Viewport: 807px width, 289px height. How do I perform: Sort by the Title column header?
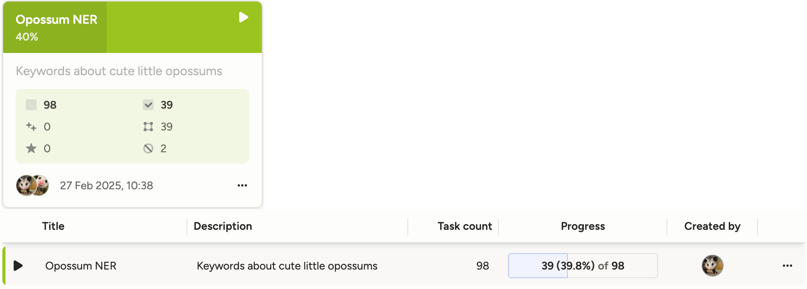click(53, 226)
